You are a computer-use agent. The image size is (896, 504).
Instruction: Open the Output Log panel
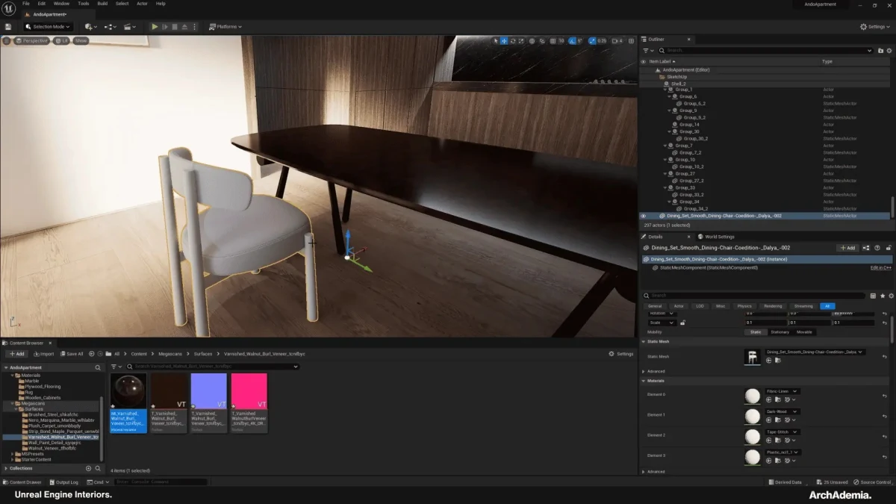point(63,482)
